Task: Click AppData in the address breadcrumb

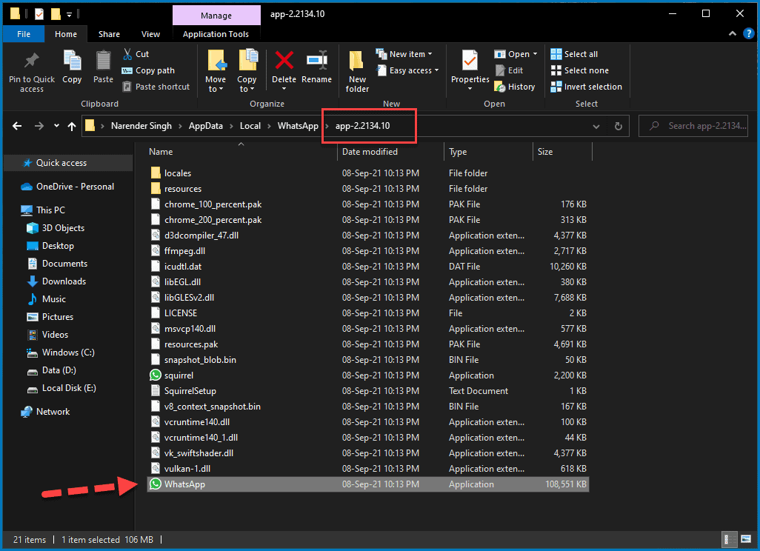Action: 205,126
